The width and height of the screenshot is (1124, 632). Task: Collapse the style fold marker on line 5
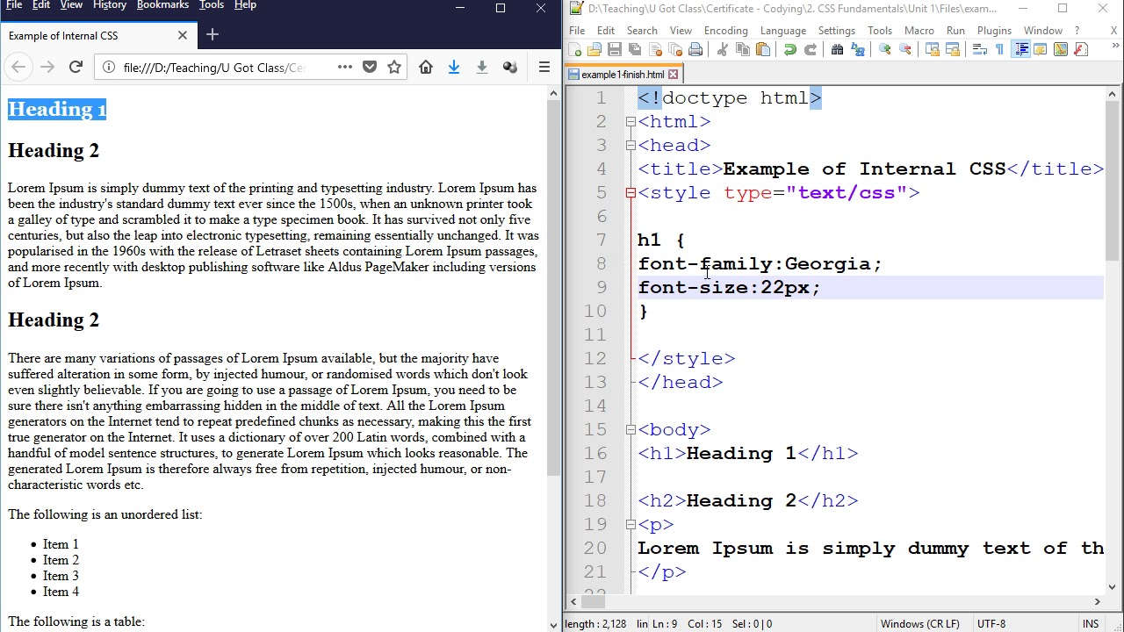tap(630, 193)
